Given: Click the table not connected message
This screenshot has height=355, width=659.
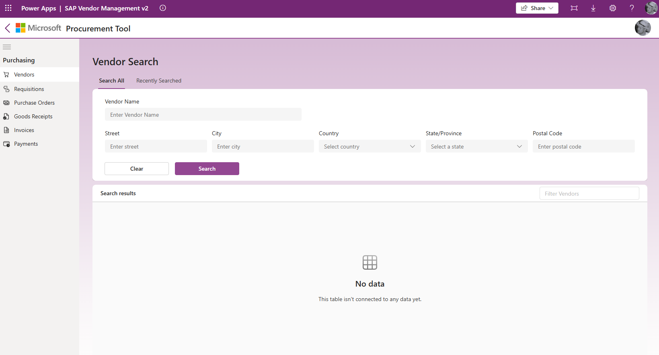Looking at the screenshot, I should [370, 299].
